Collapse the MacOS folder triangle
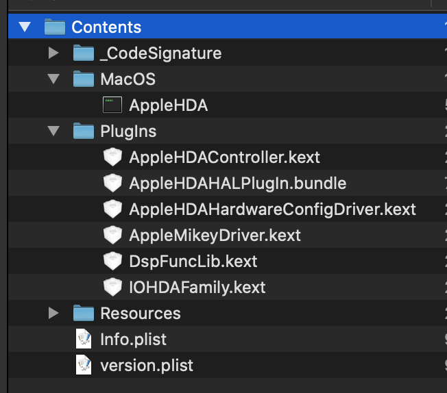The width and height of the screenshot is (447, 393). point(54,79)
